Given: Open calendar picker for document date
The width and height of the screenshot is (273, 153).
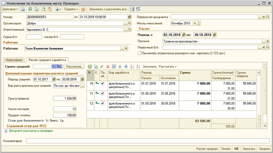Looking at the screenshot, I should tap(130, 17).
